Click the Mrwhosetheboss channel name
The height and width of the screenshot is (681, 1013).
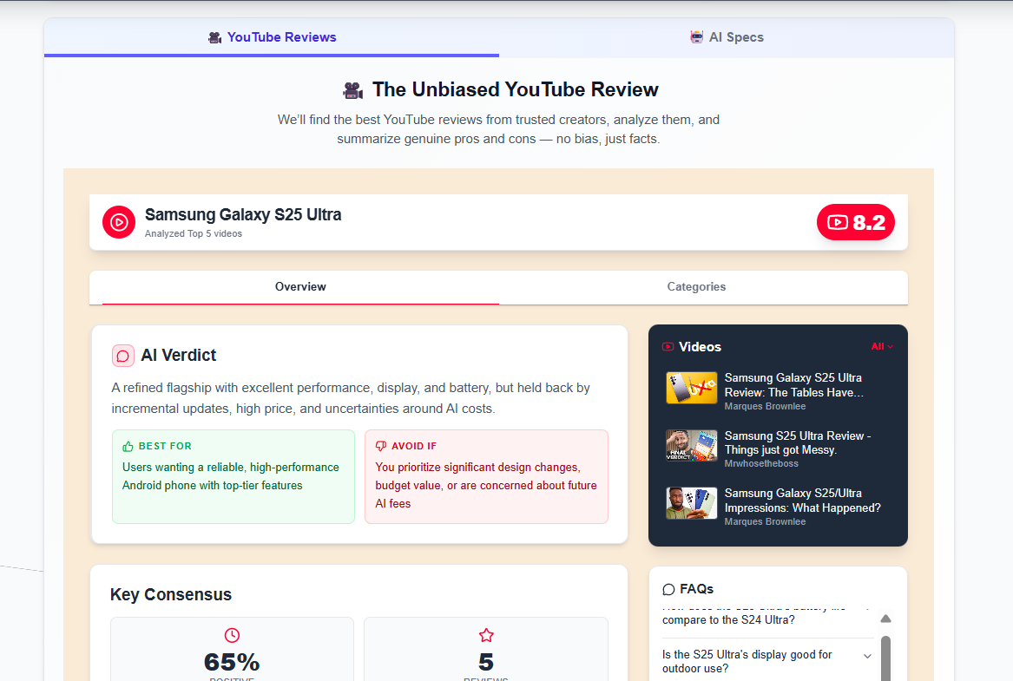761,463
